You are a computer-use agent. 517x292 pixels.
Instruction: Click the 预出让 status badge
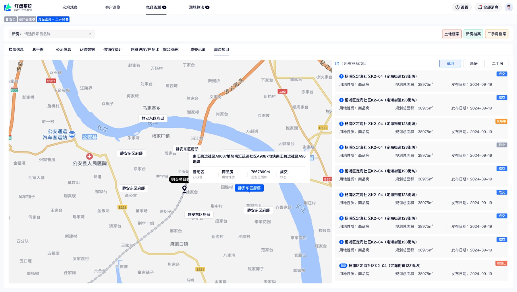pyautogui.click(x=501, y=263)
